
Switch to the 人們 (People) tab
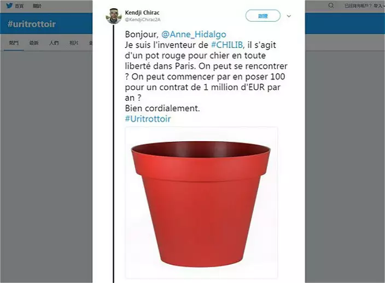[x=54, y=43]
